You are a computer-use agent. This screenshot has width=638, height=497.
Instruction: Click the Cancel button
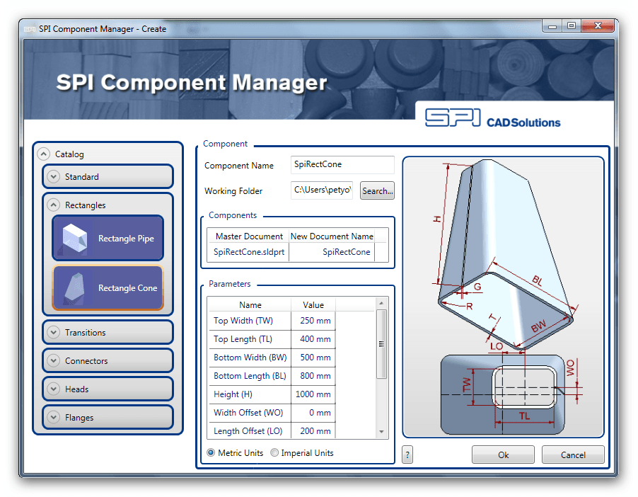(x=573, y=455)
